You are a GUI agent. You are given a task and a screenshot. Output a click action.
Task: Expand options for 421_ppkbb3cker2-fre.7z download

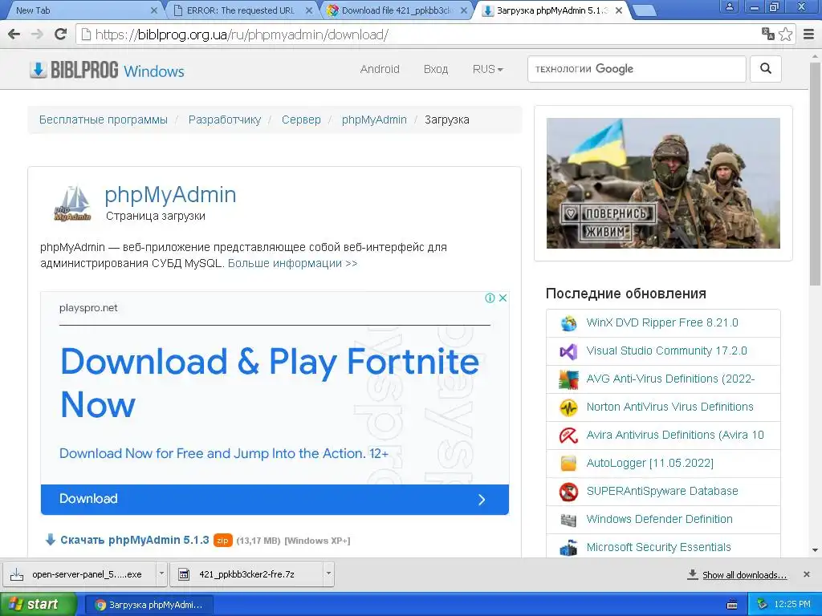pyautogui.click(x=328, y=574)
